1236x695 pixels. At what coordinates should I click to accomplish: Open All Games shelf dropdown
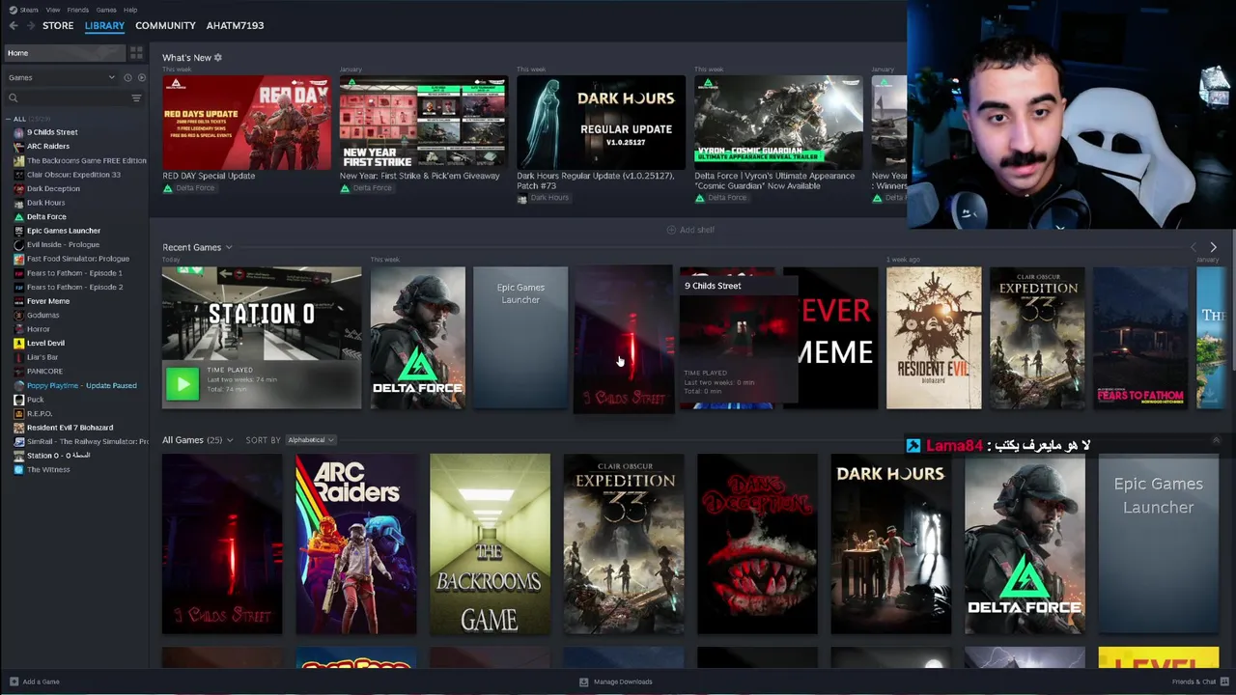tap(230, 440)
